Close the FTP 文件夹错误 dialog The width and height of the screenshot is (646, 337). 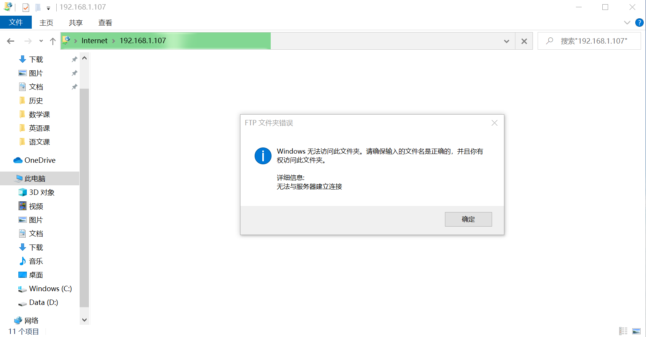coord(494,123)
